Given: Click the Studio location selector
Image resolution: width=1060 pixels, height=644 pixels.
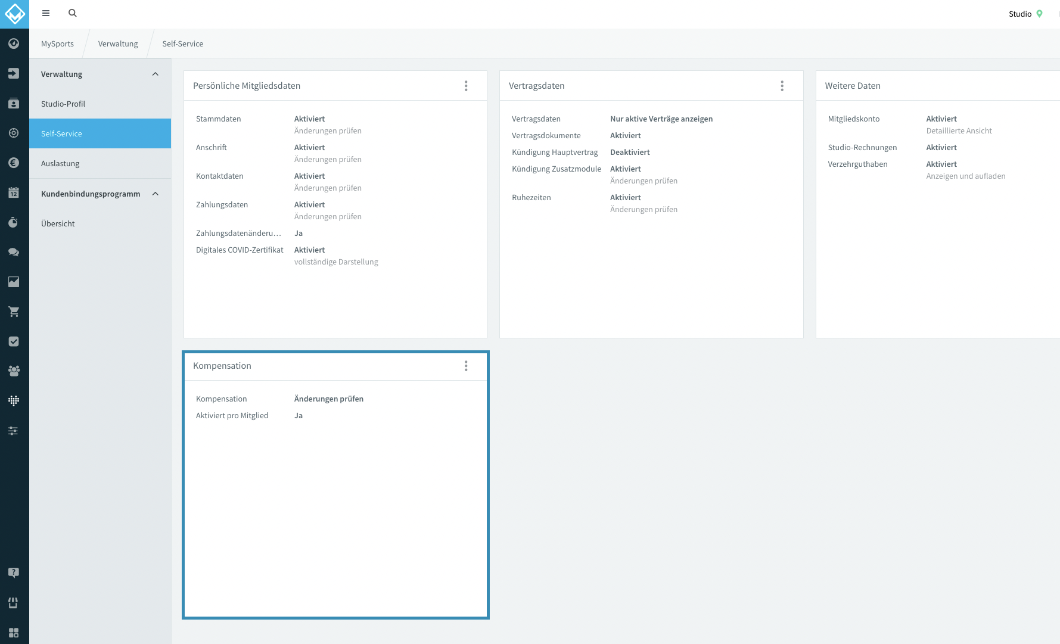Looking at the screenshot, I should click(x=1025, y=14).
